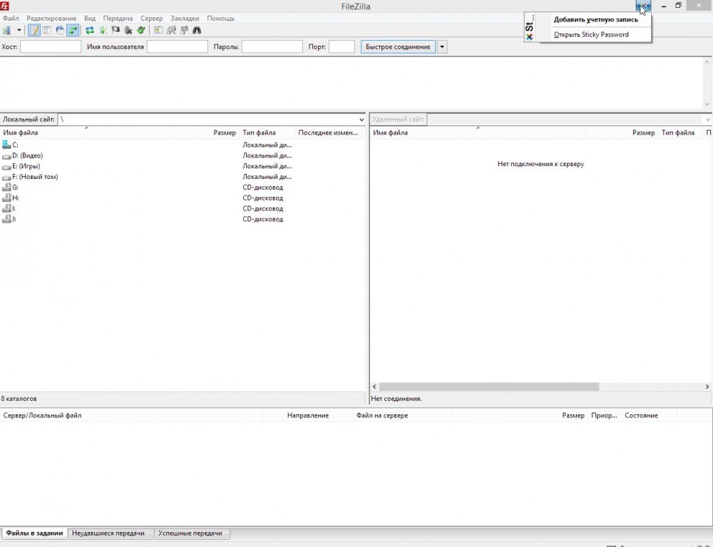The width and height of the screenshot is (713, 547).
Task: Click the reconnect to last server icon
Action: pos(141,31)
